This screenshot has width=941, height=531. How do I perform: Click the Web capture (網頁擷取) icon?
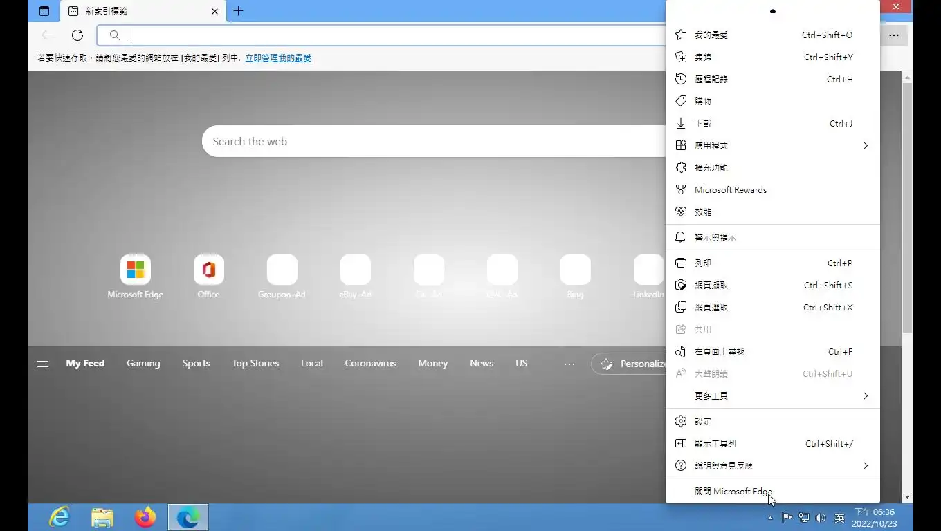[x=681, y=285]
